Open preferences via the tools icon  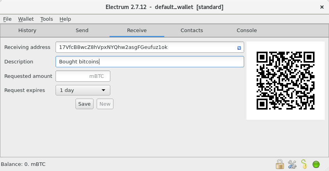292,164
